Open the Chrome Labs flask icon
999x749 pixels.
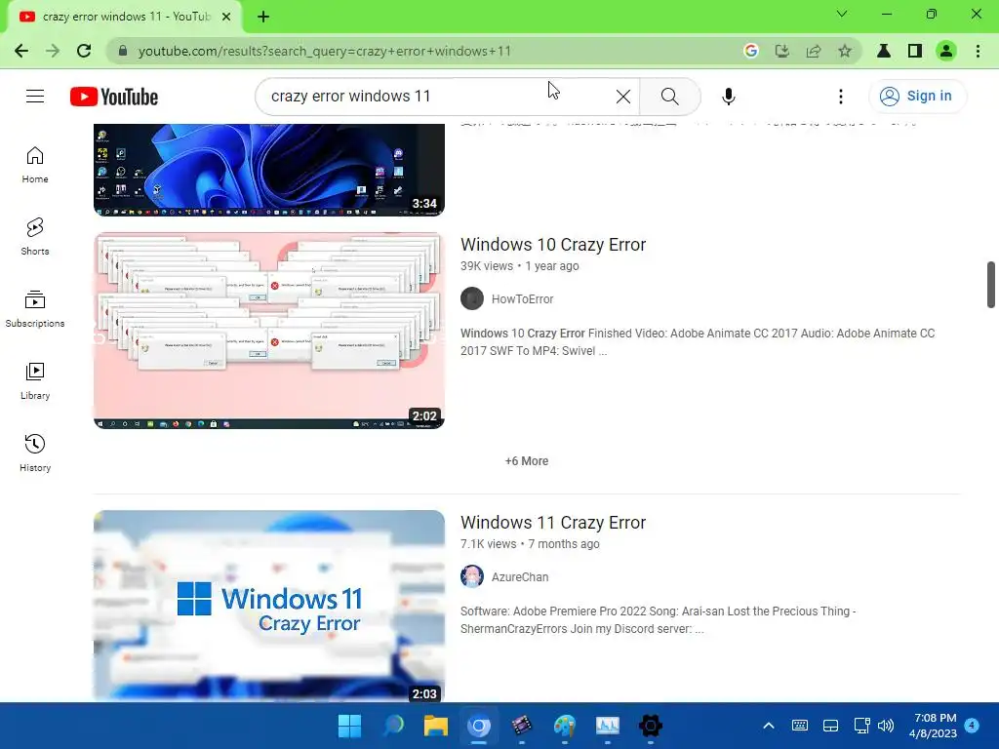click(x=884, y=51)
